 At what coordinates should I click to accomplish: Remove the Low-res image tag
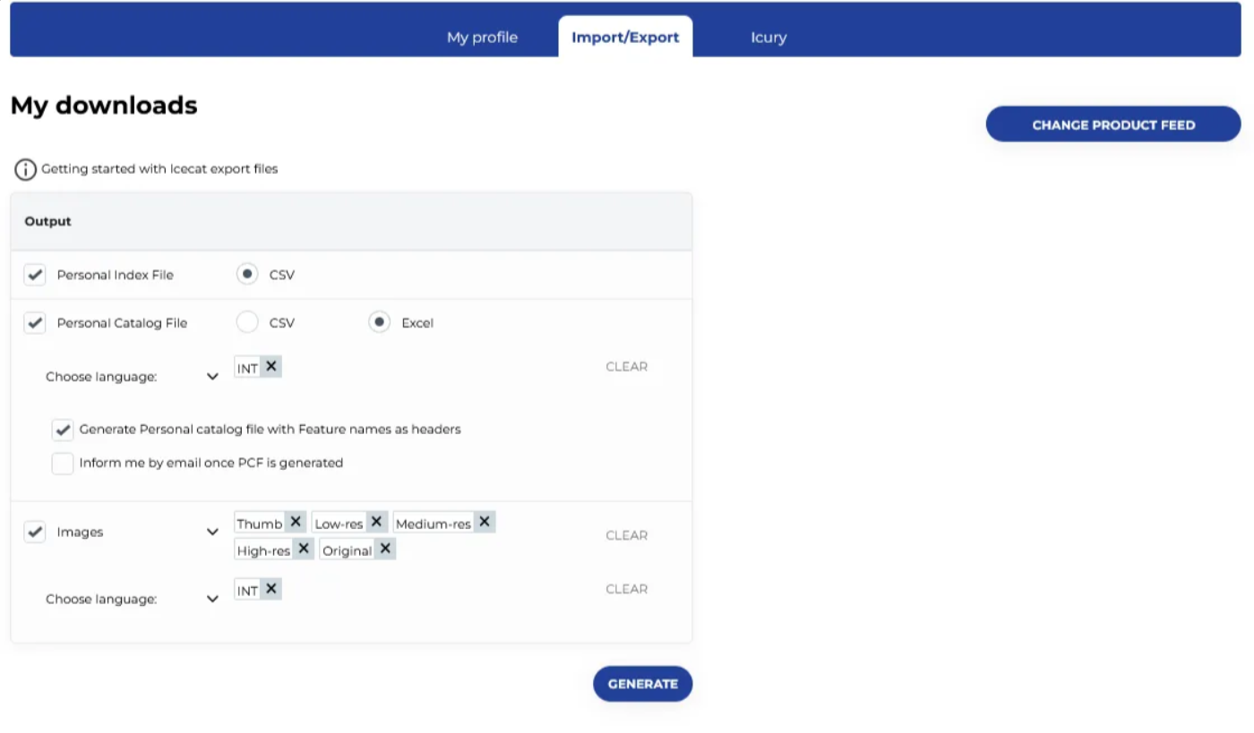[376, 523]
